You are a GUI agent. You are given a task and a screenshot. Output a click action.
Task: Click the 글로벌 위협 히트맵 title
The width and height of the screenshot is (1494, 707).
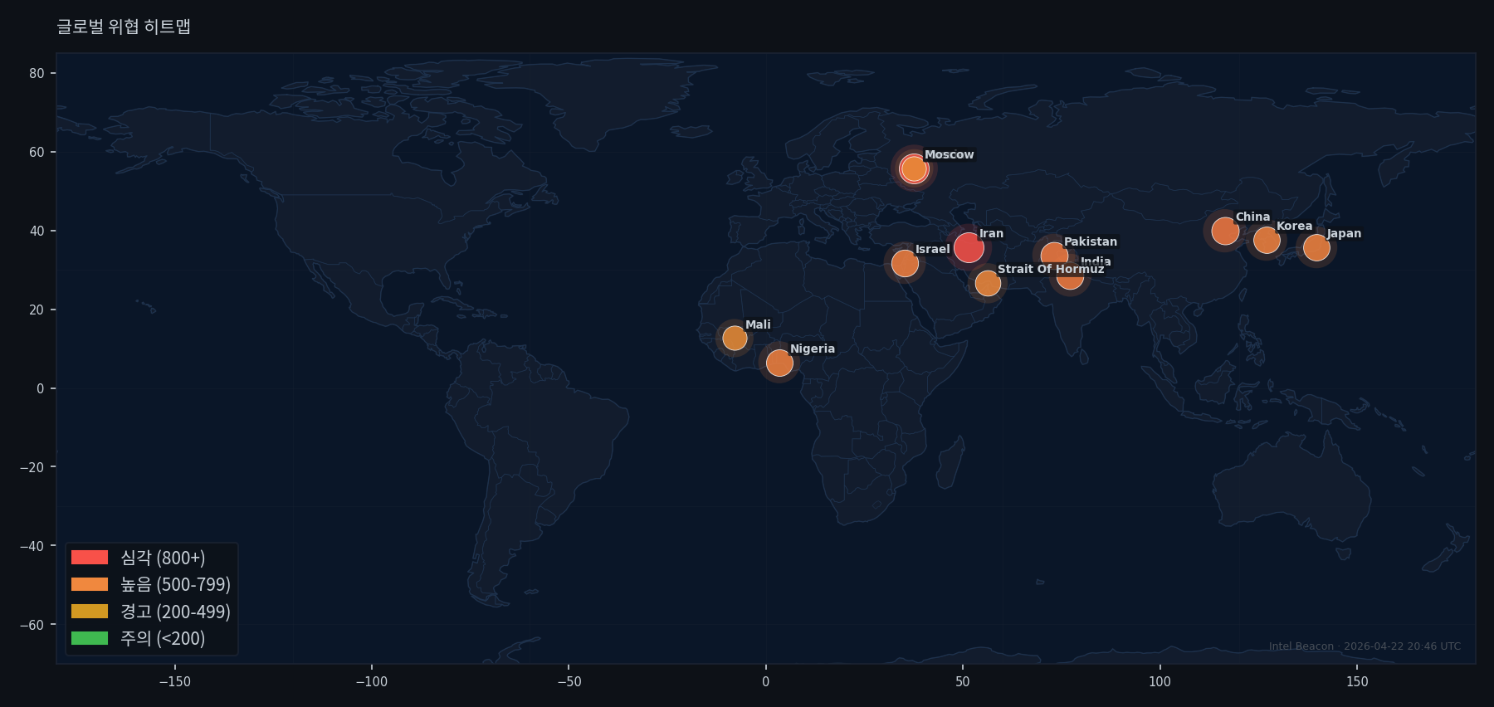[x=124, y=27]
